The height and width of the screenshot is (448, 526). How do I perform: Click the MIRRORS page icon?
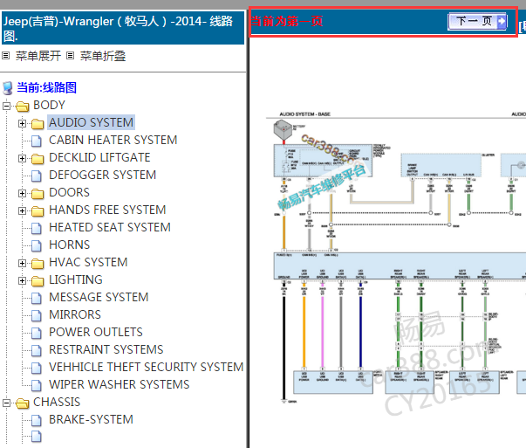click(37, 316)
